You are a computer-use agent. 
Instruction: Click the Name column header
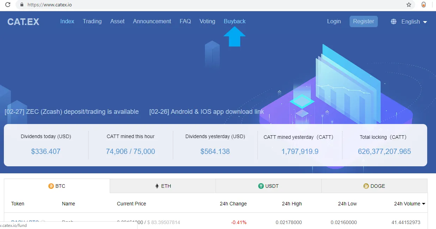point(68,204)
